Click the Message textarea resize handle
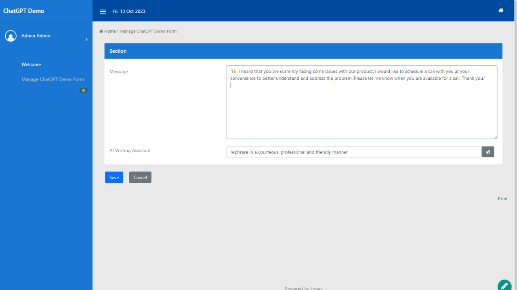This screenshot has width=517, height=290. point(495,137)
